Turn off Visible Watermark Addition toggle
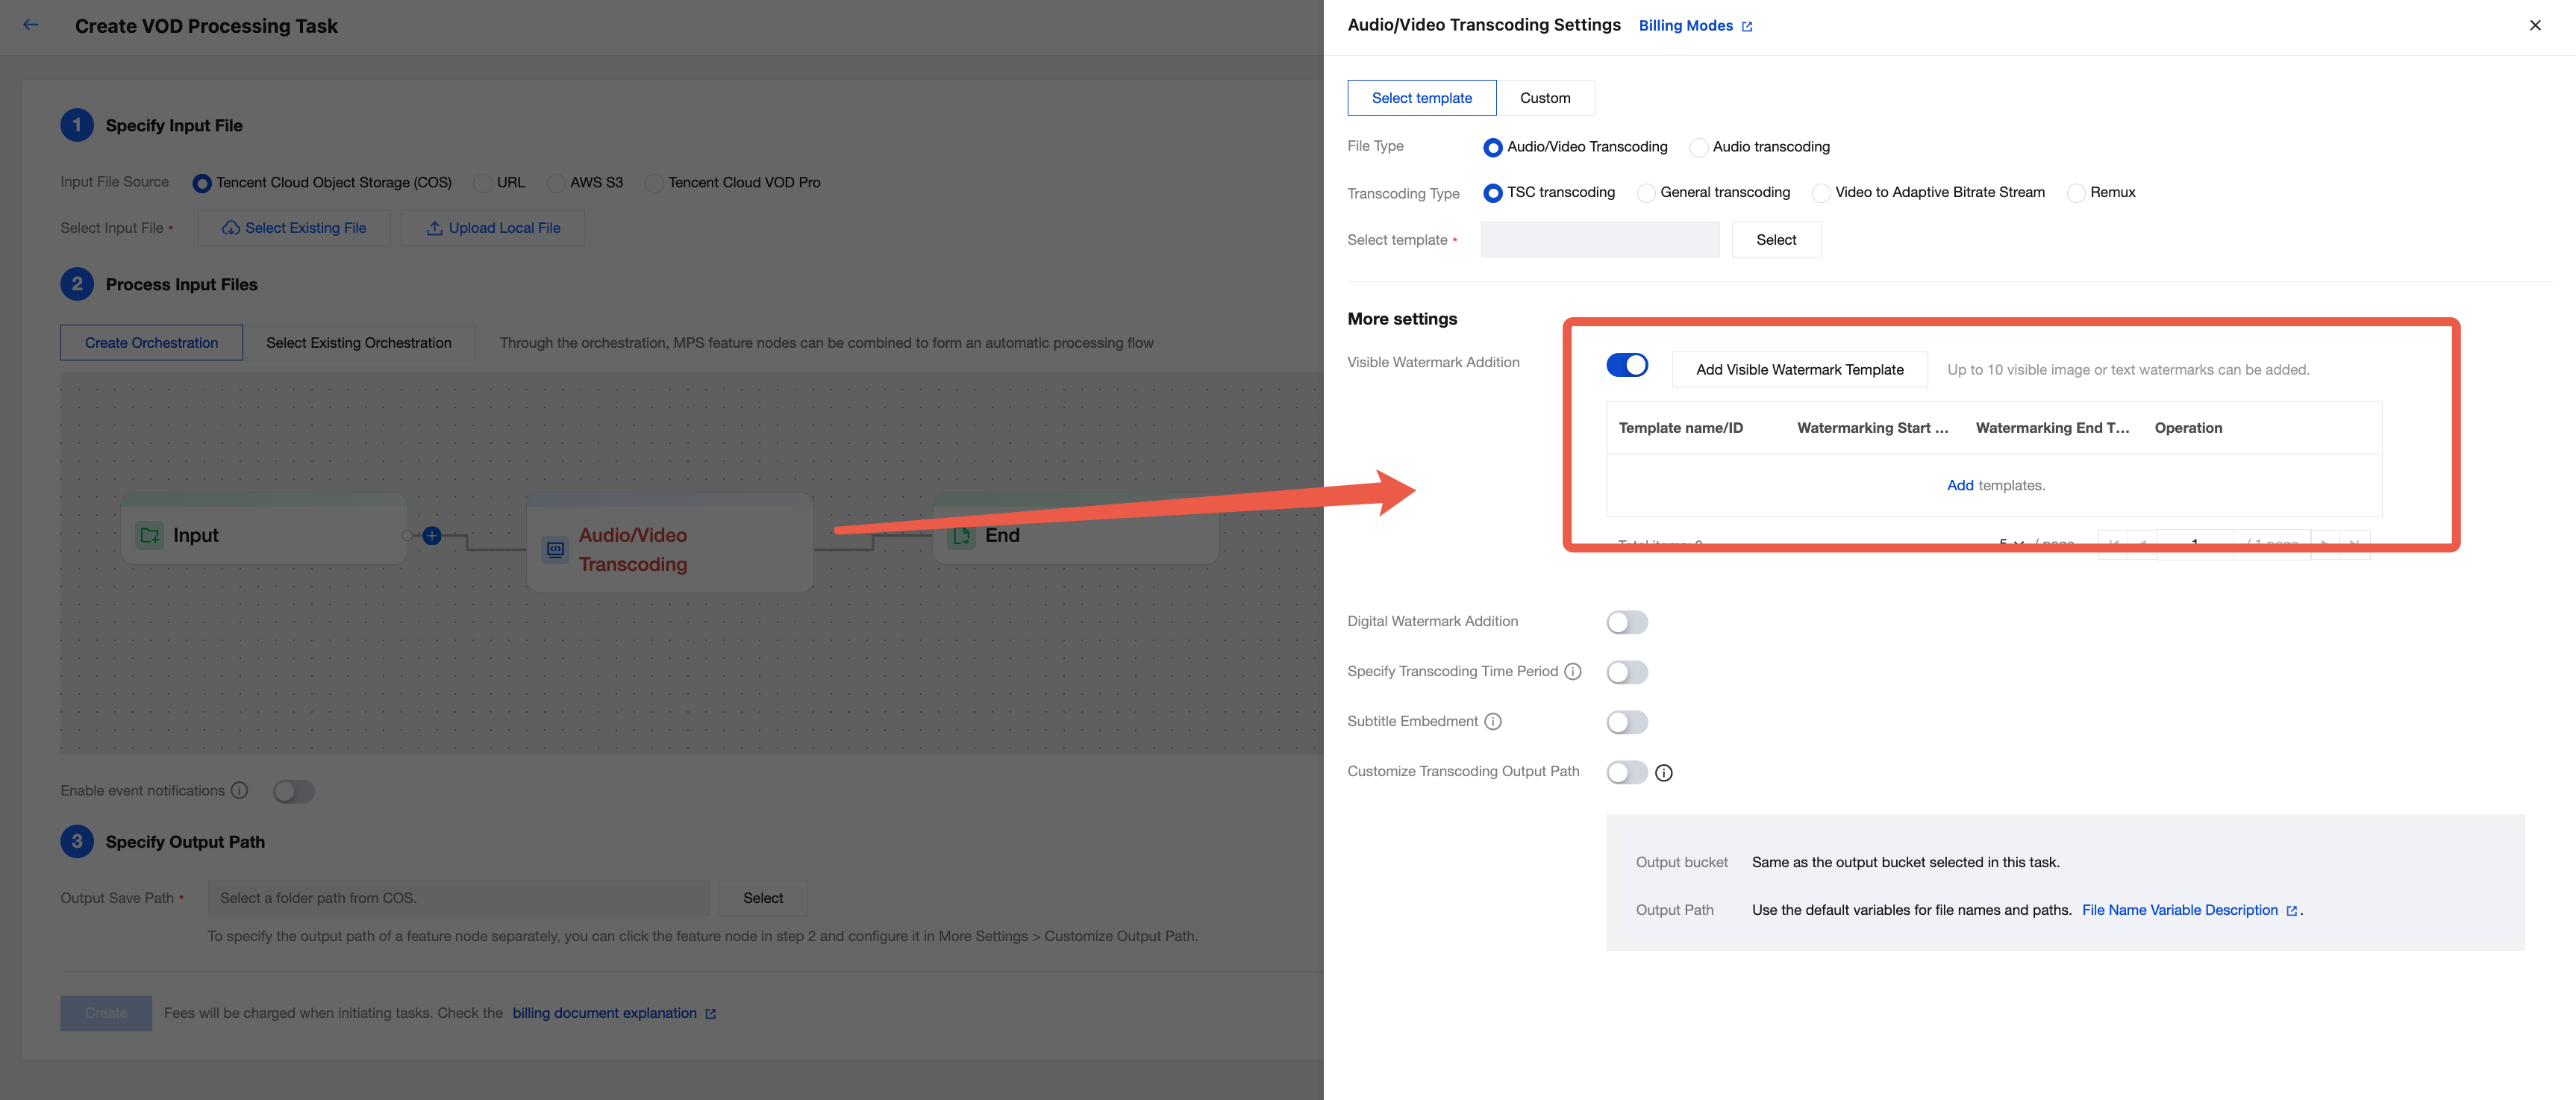Viewport: 2576px width, 1100px height. [x=1627, y=365]
